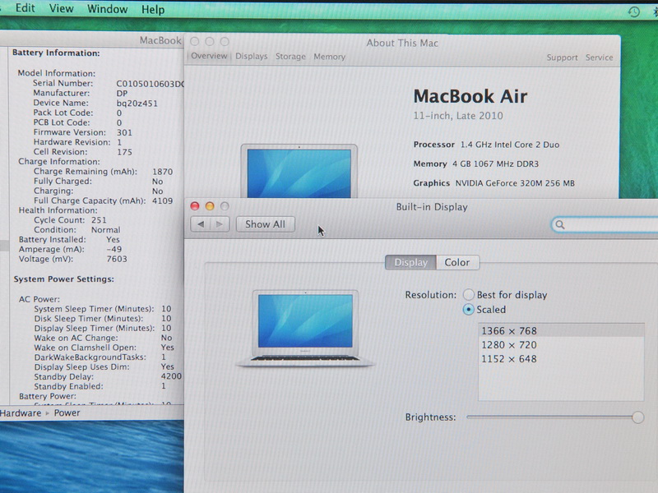
Task: Click the Brightness slider knob
Action: pos(638,417)
